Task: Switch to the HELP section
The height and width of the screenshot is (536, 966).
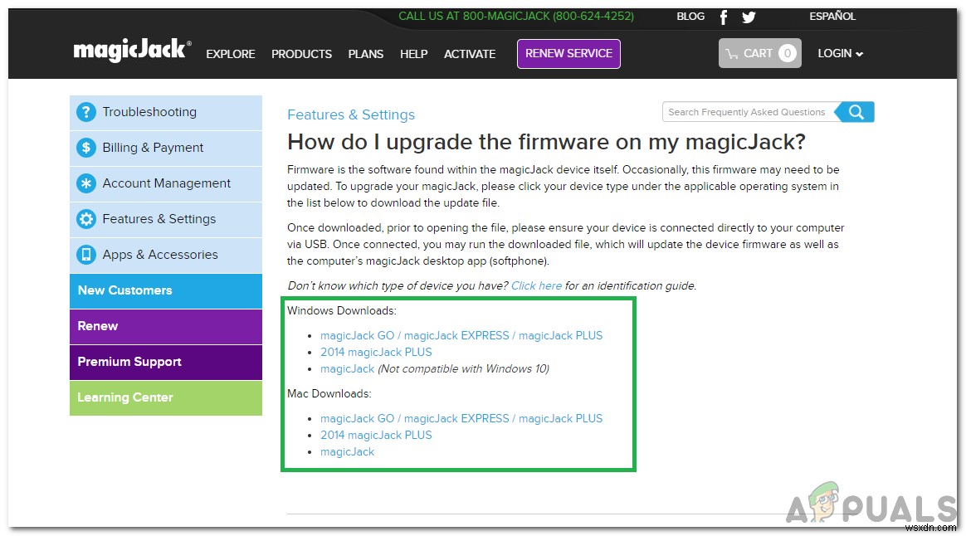Action: point(413,54)
